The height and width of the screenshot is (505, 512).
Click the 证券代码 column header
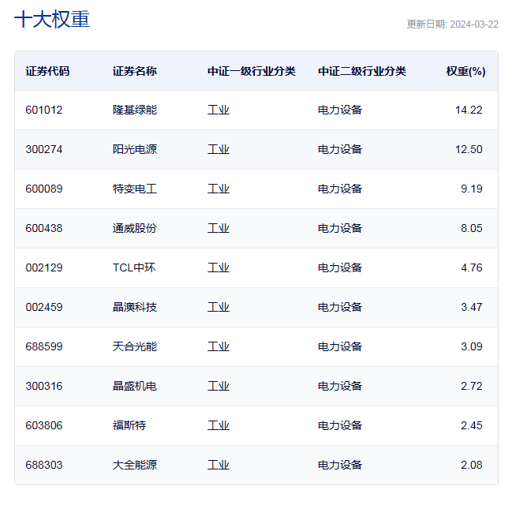pyautogui.click(x=47, y=71)
